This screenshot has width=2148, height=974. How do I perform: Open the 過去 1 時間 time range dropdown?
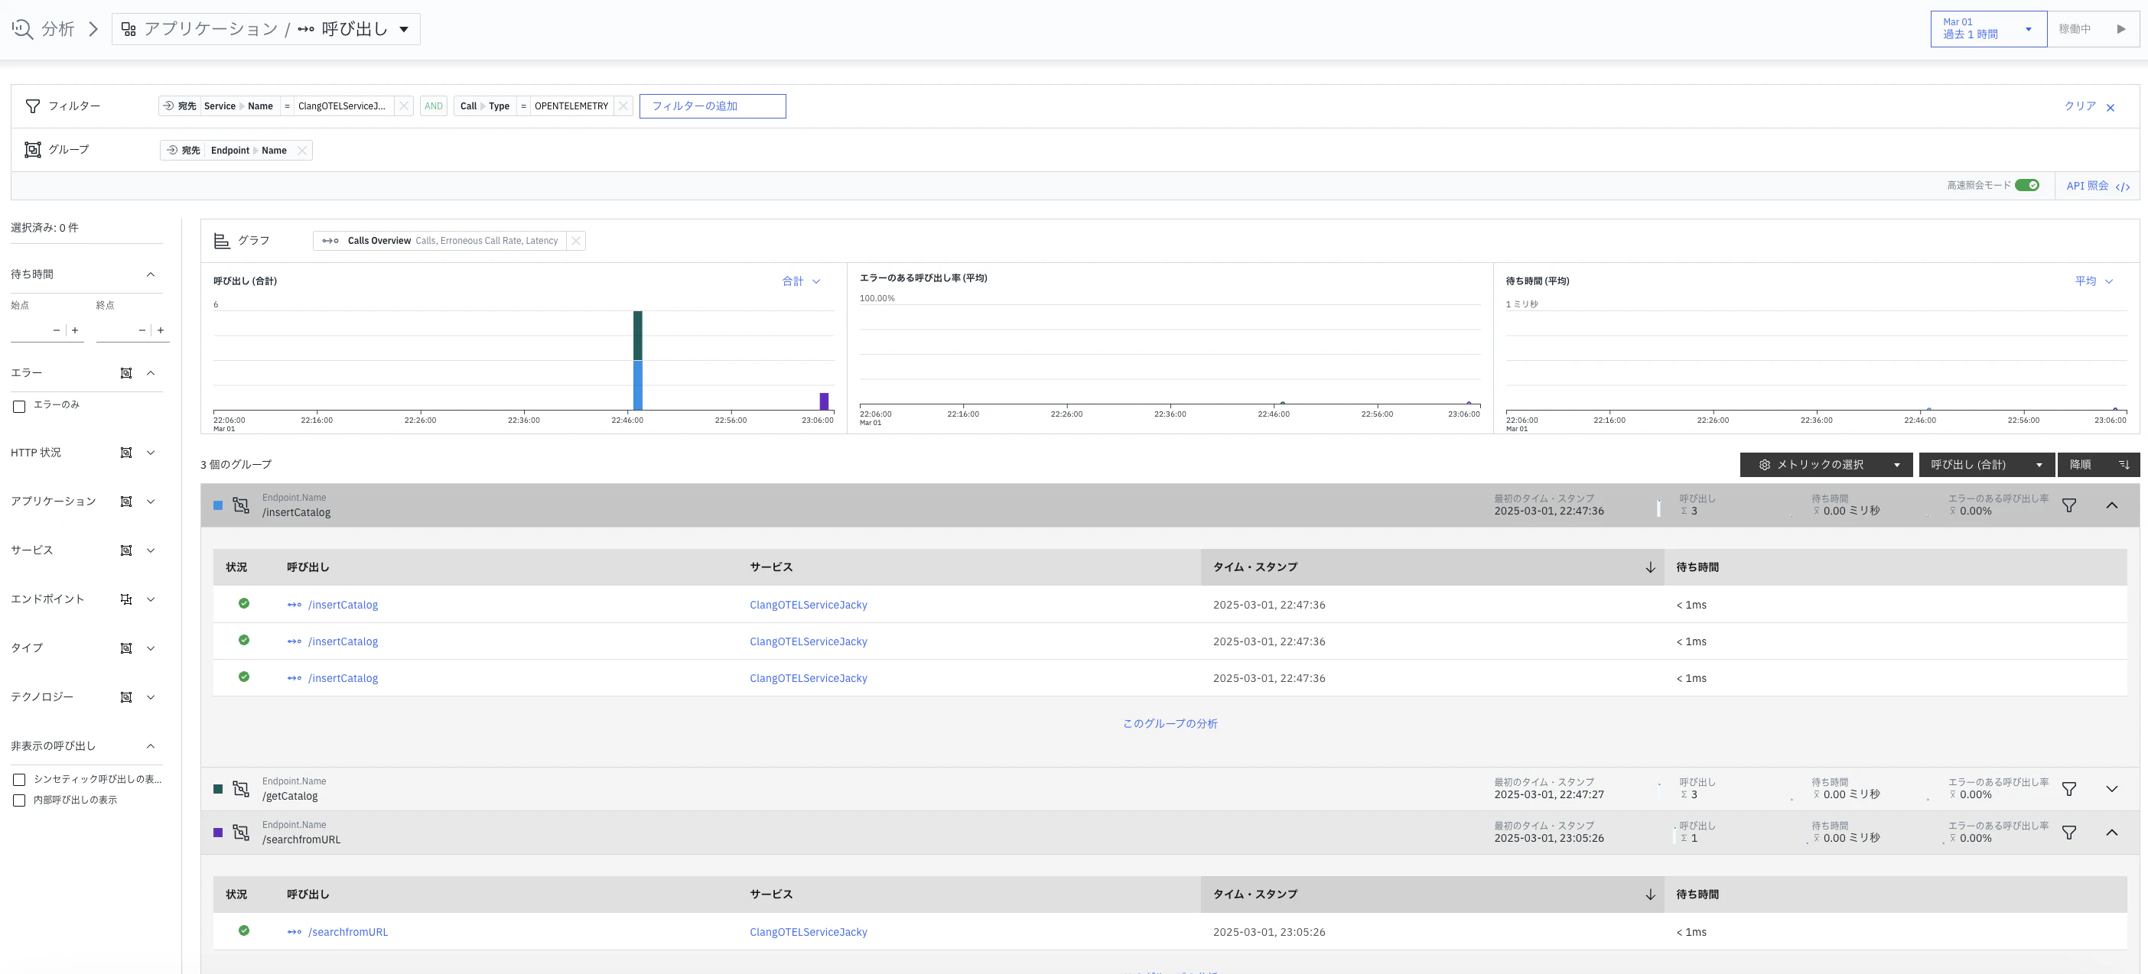click(1988, 29)
